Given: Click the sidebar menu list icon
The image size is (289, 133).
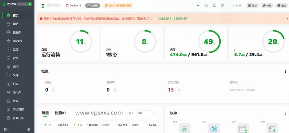Looking at the screenshot, I should 29,129.
